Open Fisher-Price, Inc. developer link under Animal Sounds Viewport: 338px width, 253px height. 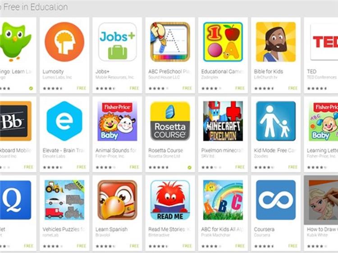[x=110, y=156]
